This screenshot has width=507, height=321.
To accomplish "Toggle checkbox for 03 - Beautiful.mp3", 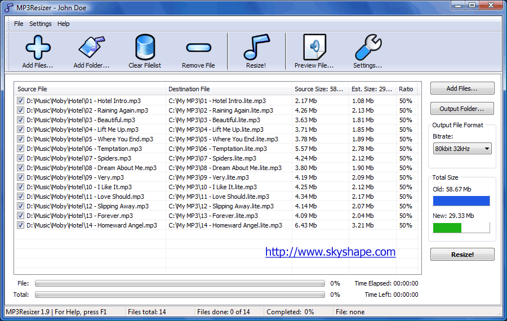I will click(x=20, y=120).
